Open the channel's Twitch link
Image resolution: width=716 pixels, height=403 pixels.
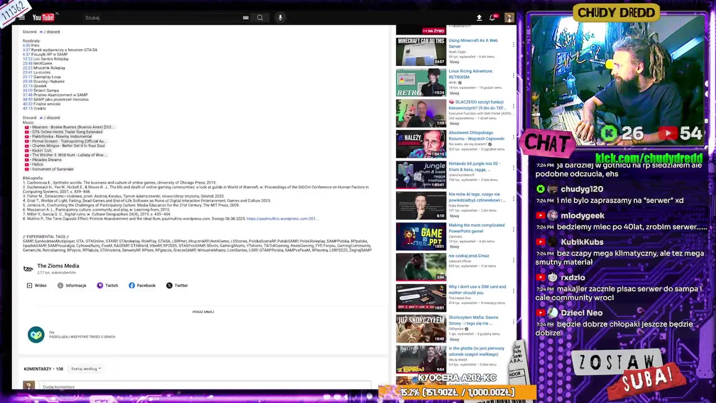(x=107, y=285)
